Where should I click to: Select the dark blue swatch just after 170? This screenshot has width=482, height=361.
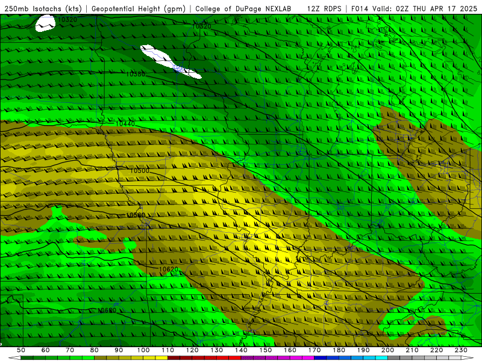(x=321, y=358)
